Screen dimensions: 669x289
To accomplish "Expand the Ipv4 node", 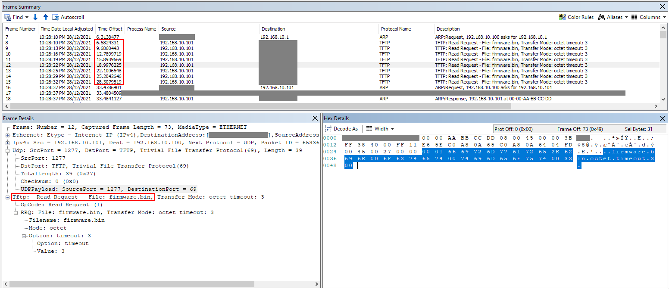I will tap(8, 143).
